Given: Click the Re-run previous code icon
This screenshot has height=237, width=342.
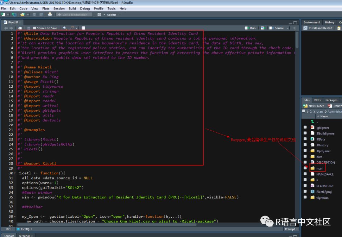Looking at the screenshot, I should (263, 28).
